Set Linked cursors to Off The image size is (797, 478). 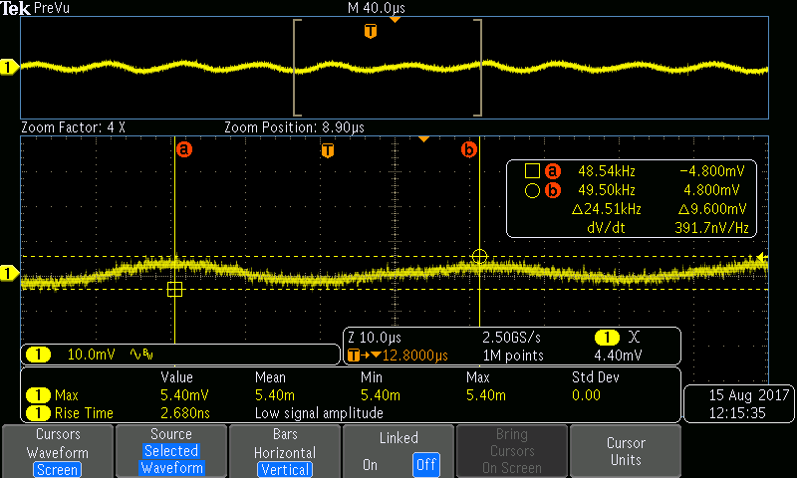click(425, 465)
